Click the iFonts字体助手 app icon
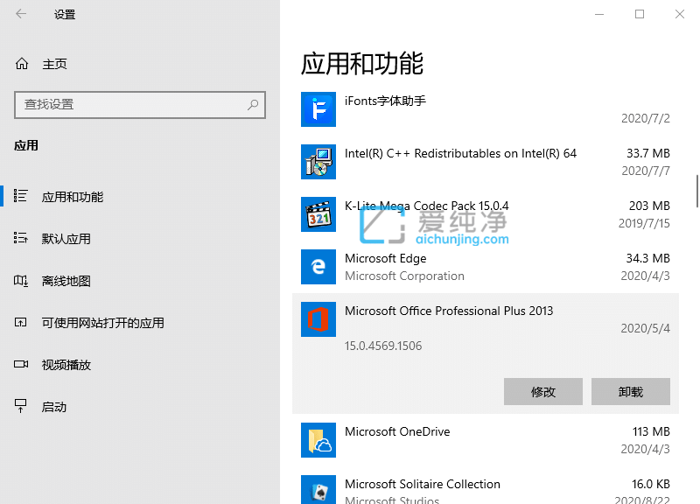 pos(318,109)
